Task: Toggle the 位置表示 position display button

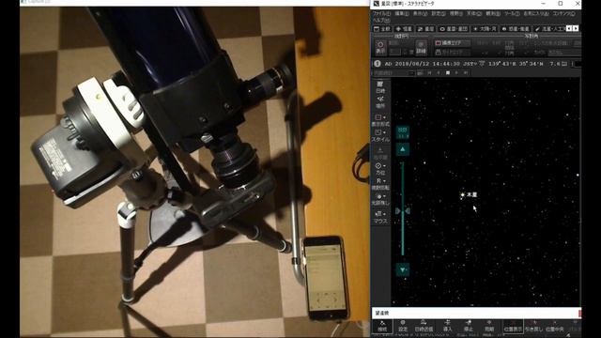Action: pos(513,326)
